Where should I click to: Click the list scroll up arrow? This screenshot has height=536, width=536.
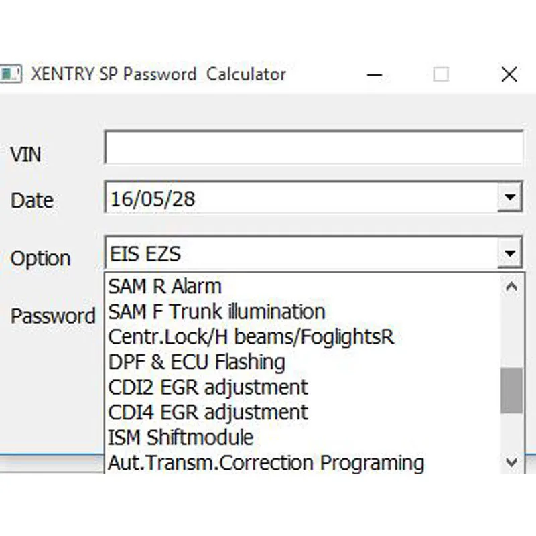point(511,287)
